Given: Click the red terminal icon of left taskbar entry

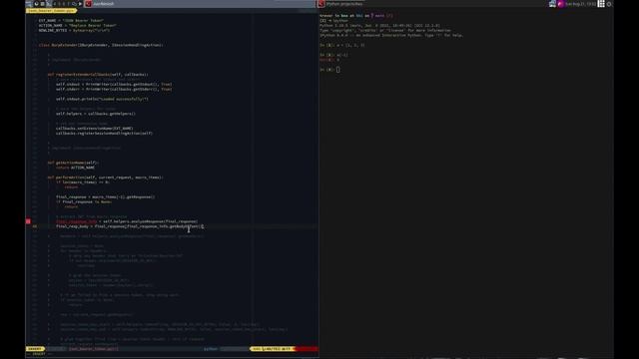Looking at the screenshot, I should (x=89, y=4).
